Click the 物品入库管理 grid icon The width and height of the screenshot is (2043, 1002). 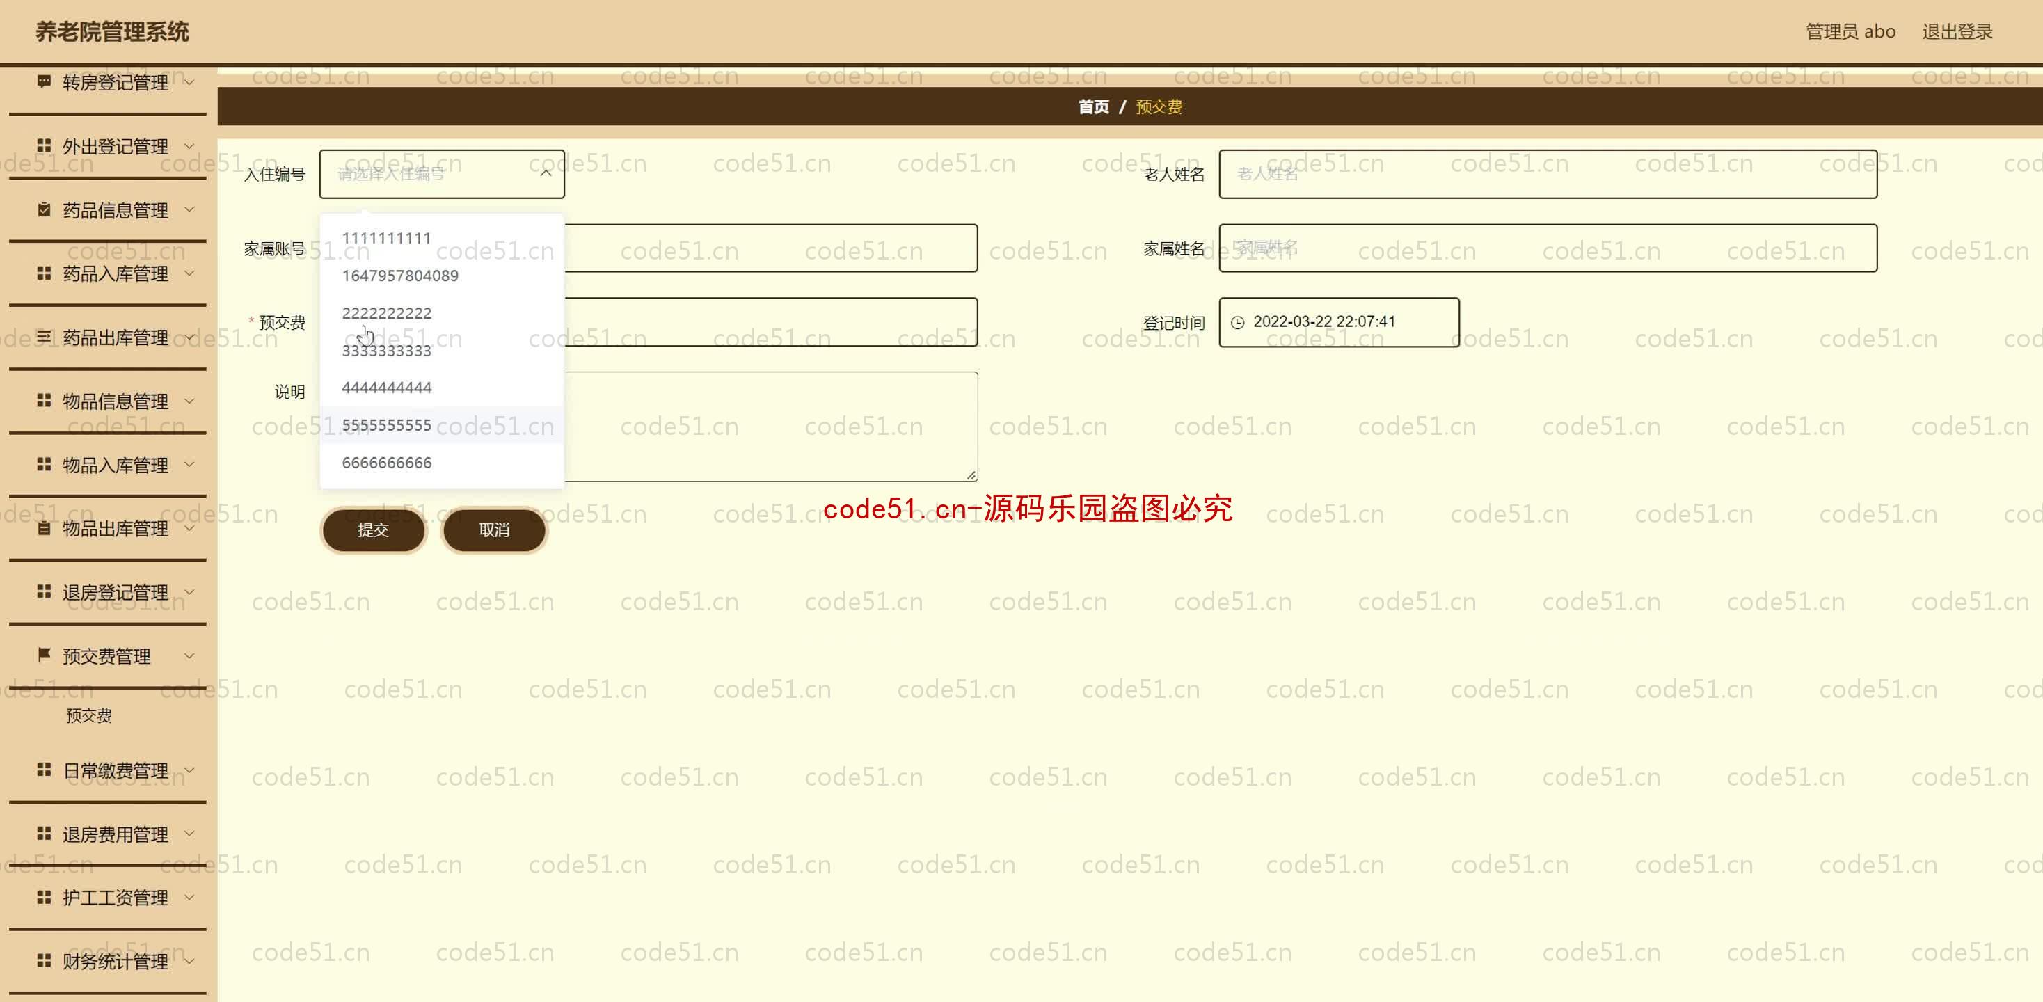click(x=45, y=464)
